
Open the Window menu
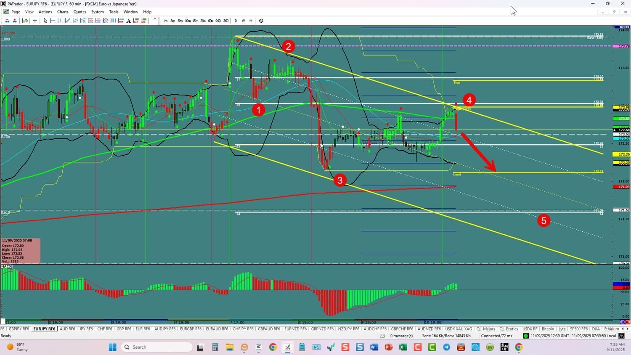[x=131, y=12]
